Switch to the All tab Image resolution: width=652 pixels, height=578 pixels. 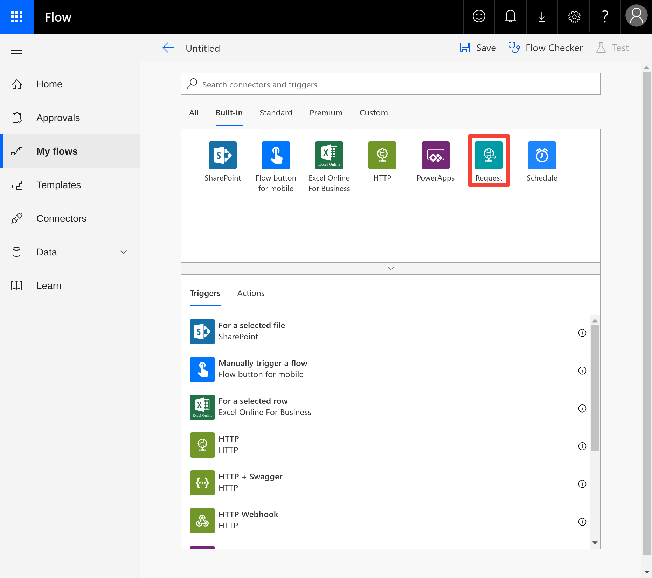pyautogui.click(x=194, y=113)
